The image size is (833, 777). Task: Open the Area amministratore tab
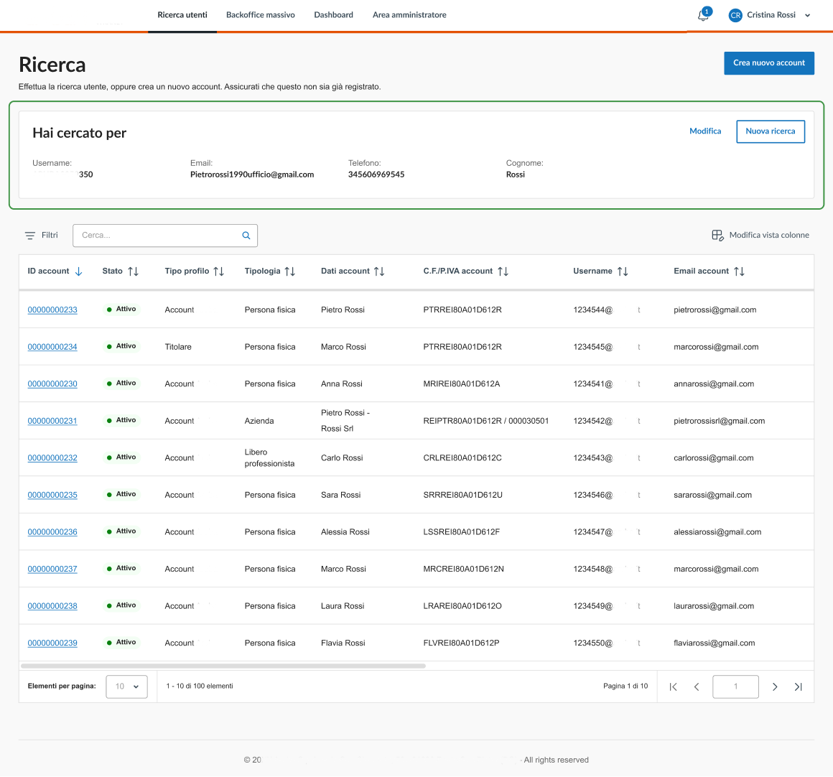[x=409, y=15]
